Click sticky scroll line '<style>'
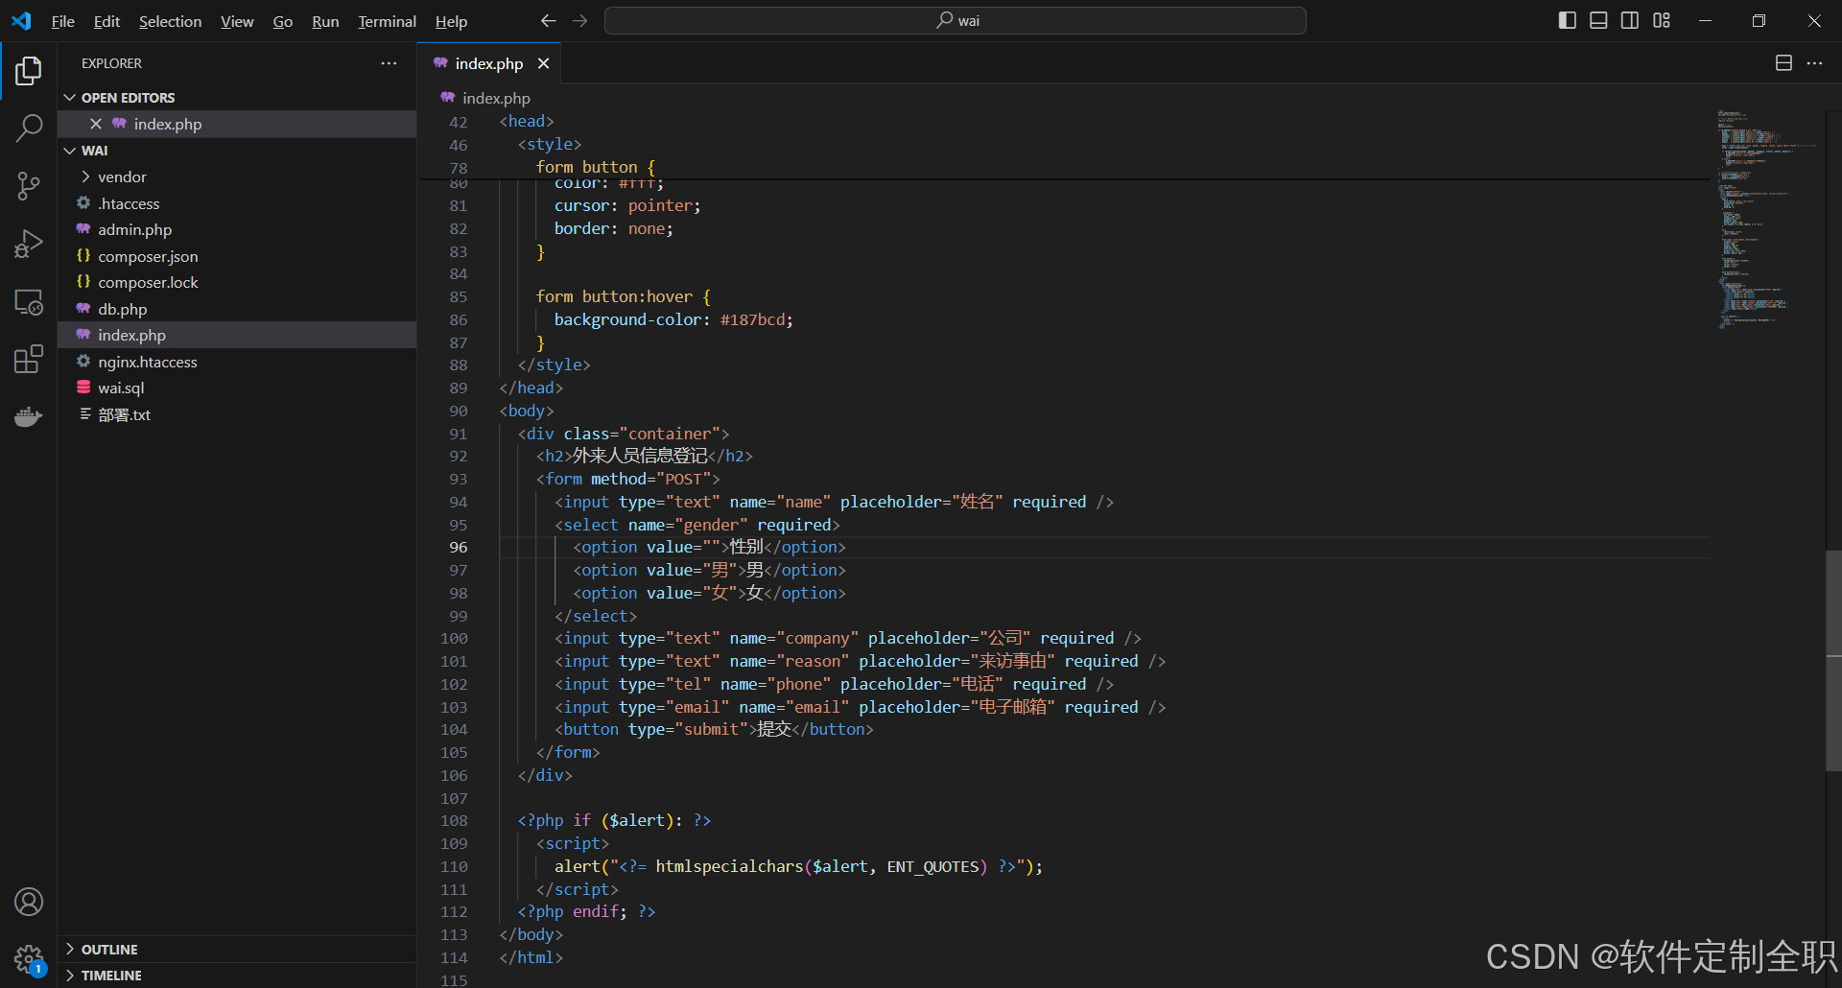The height and width of the screenshot is (988, 1842). coord(550,144)
